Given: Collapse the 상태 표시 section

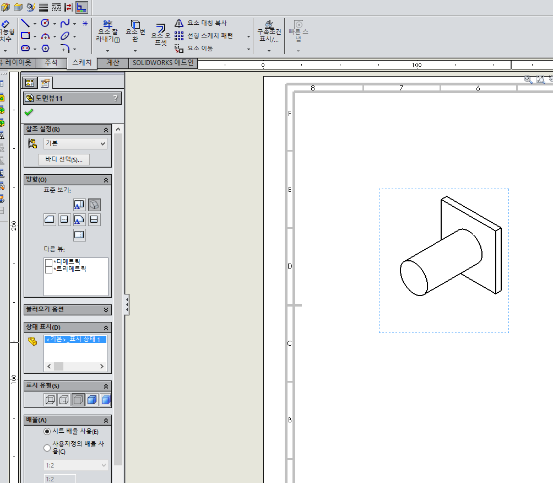Looking at the screenshot, I should 106,328.
